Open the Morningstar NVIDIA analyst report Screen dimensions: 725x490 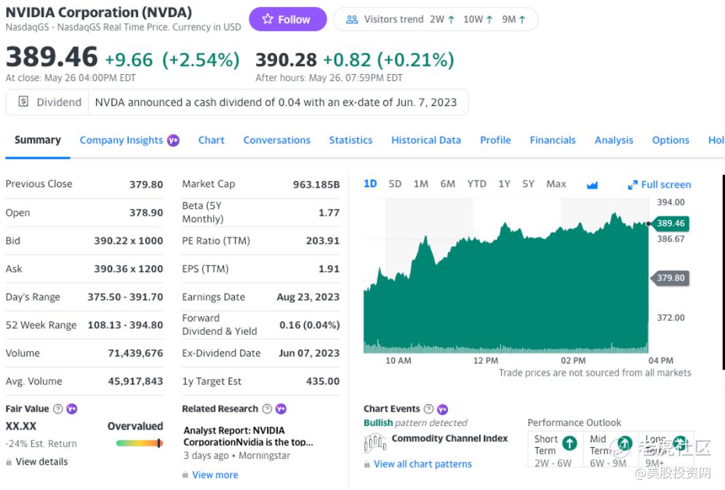(x=248, y=436)
